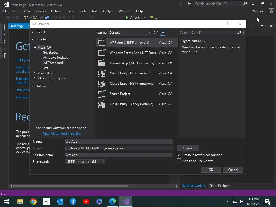Click the Cancel button

tap(233, 170)
